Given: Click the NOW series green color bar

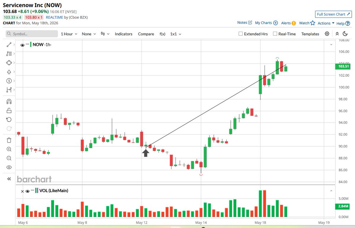Looking at the screenshot, I should (31, 44).
